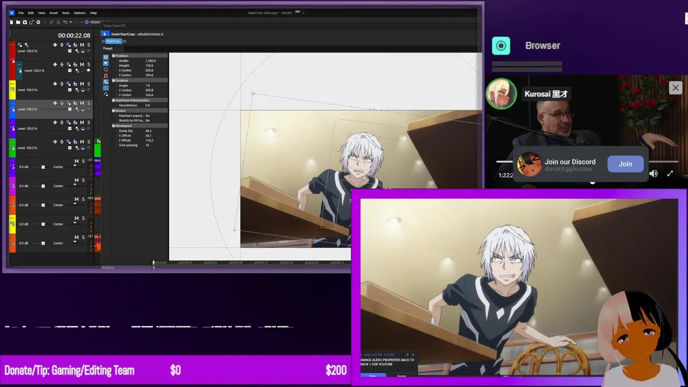Click the Angle value 7.6
688x387 pixels.
tap(148, 85)
